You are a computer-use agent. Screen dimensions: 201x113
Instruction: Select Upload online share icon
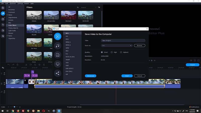[x=58, y=73]
